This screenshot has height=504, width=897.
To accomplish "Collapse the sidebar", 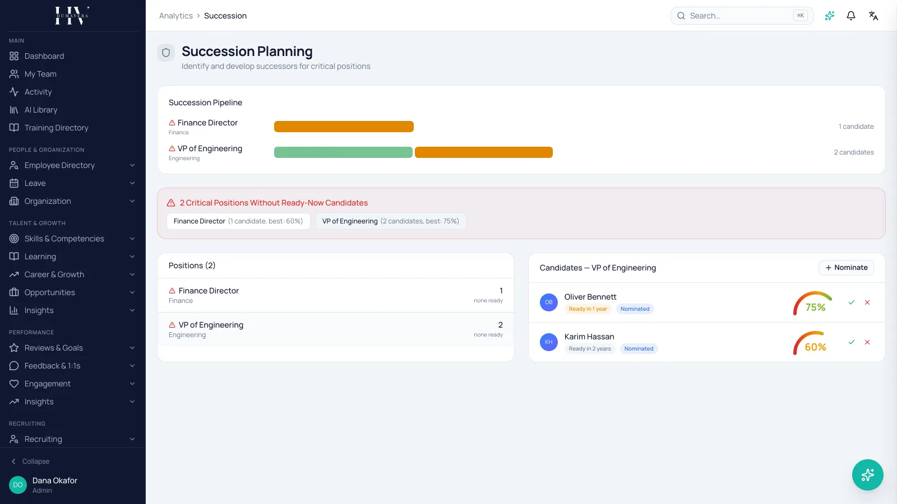I will coord(30,461).
